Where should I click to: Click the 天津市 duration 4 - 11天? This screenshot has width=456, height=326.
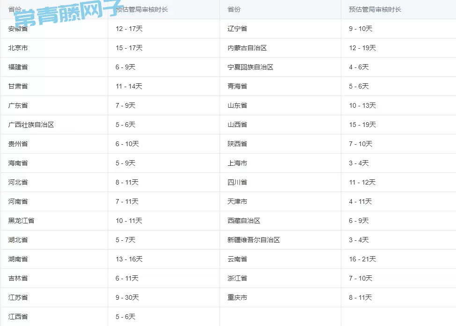[x=360, y=202]
